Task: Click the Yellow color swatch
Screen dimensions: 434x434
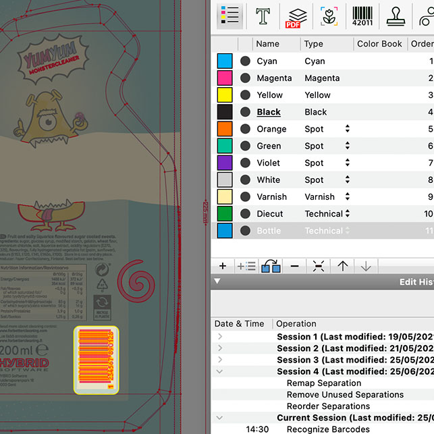Action: (x=225, y=95)
